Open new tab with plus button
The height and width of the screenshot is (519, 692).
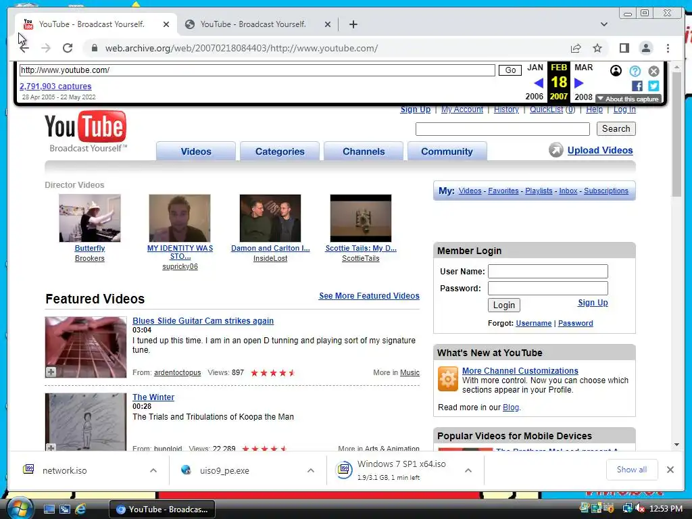coord(353,24)
